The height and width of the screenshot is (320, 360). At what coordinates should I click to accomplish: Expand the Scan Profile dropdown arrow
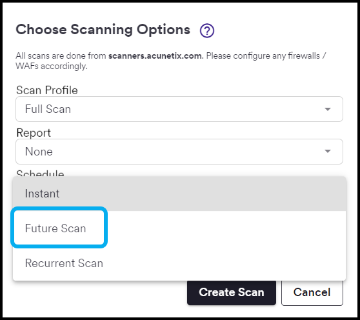point(327,109)
